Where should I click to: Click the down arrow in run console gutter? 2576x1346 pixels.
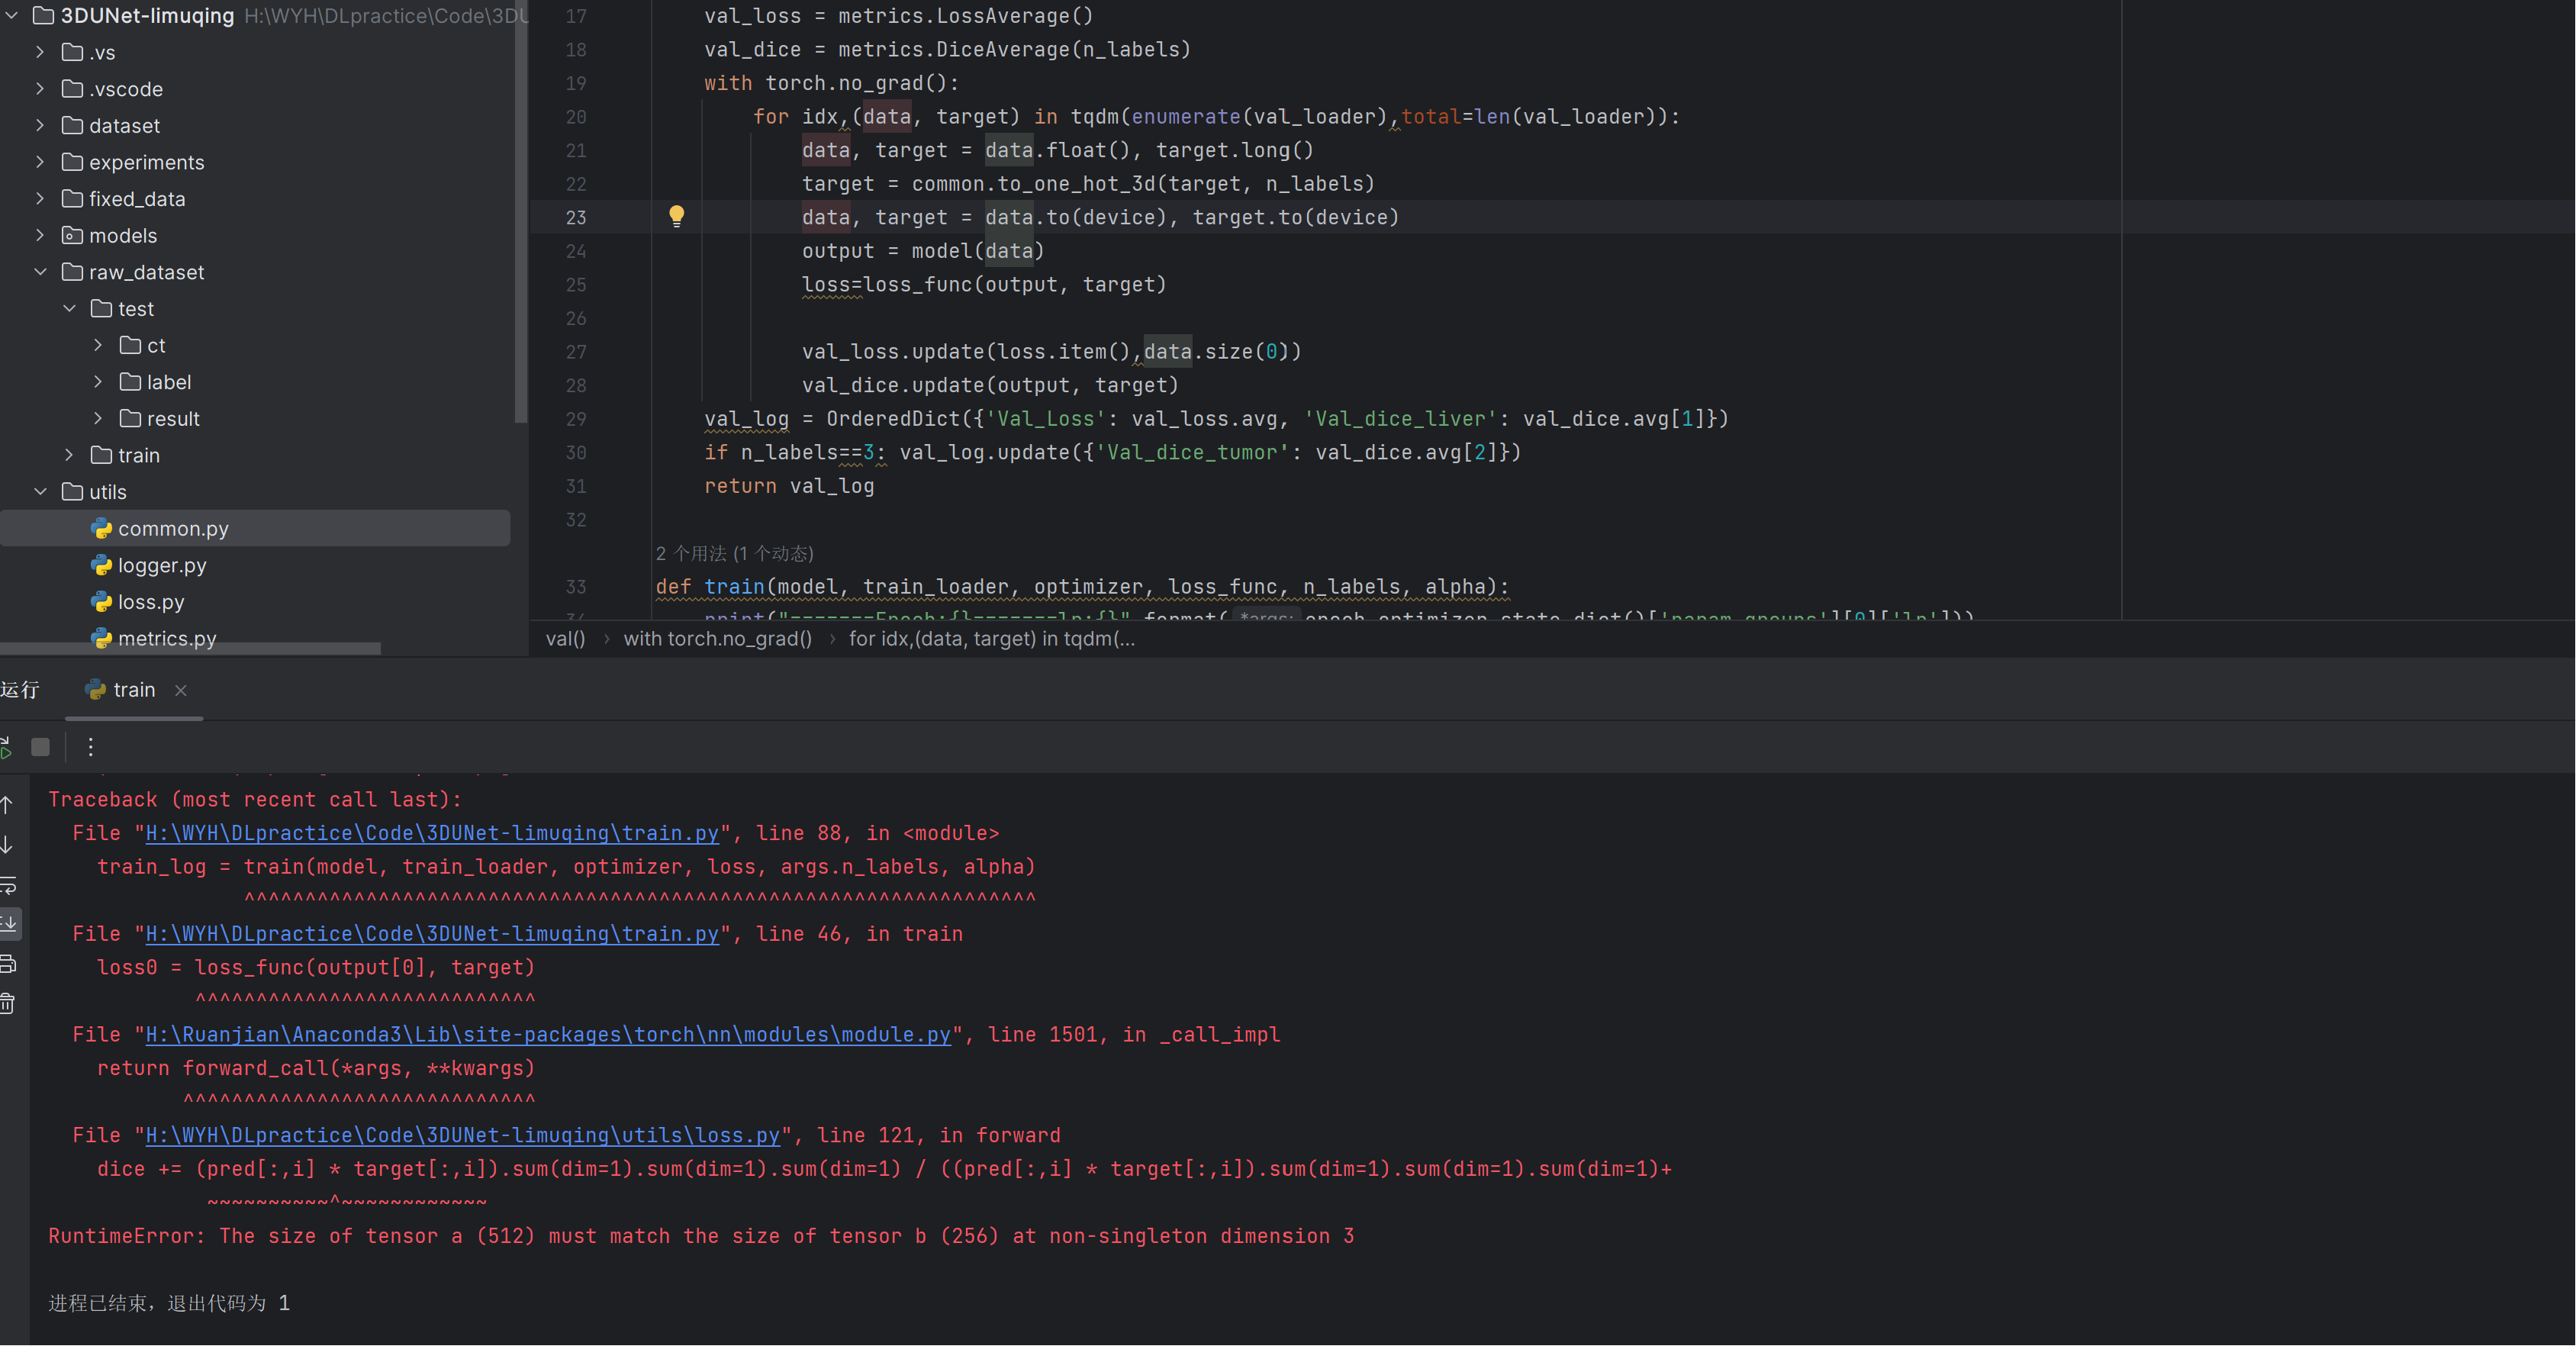[x=8, y=845]
